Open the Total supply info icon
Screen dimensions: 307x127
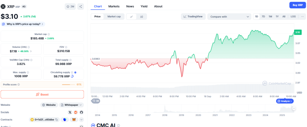(x=70, y=60)
